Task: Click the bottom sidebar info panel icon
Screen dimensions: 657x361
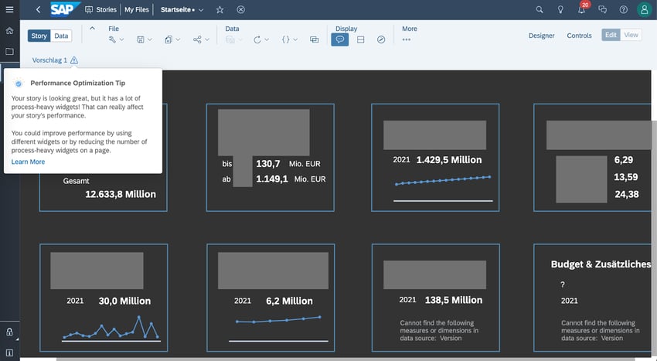Action: (9, 352)
